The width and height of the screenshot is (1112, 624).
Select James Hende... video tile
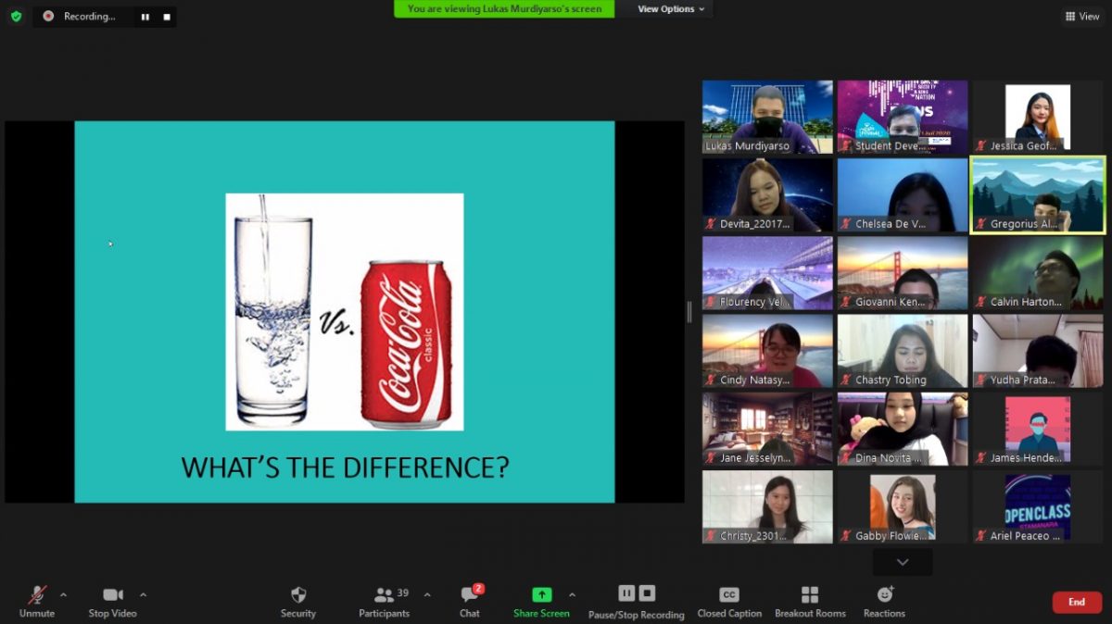tap(1038, 429)
